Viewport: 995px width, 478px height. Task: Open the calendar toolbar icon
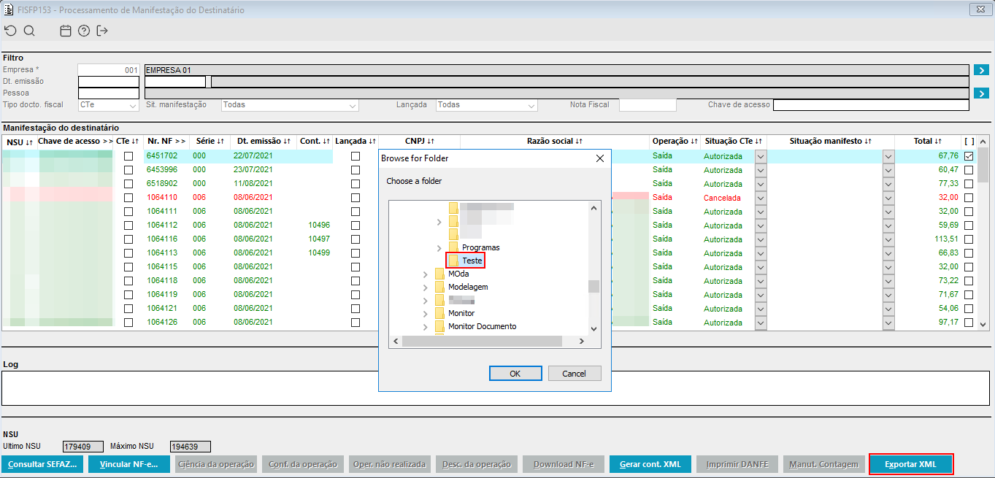tap(66, 31)
